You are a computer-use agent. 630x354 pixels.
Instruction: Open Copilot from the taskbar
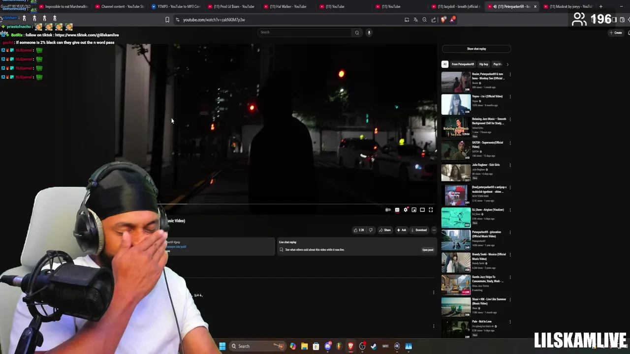coord(293,346)
